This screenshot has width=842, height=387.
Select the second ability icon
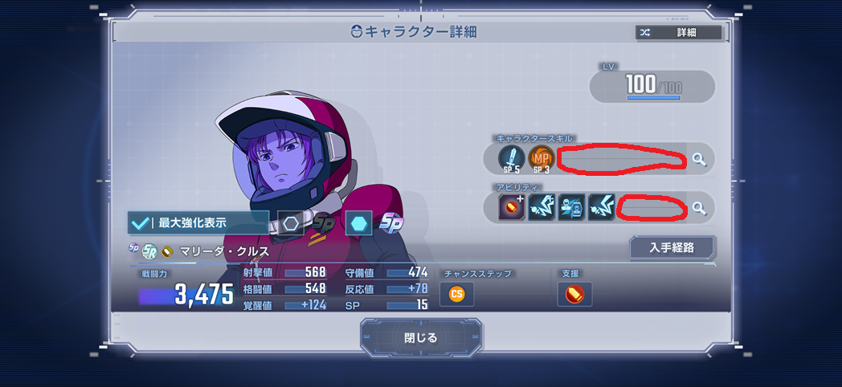coord(542,208)
